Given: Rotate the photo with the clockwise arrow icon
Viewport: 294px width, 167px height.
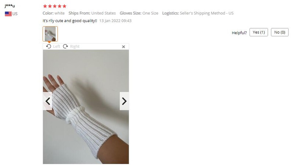Looking at the screenshot, I should point(65,46).
